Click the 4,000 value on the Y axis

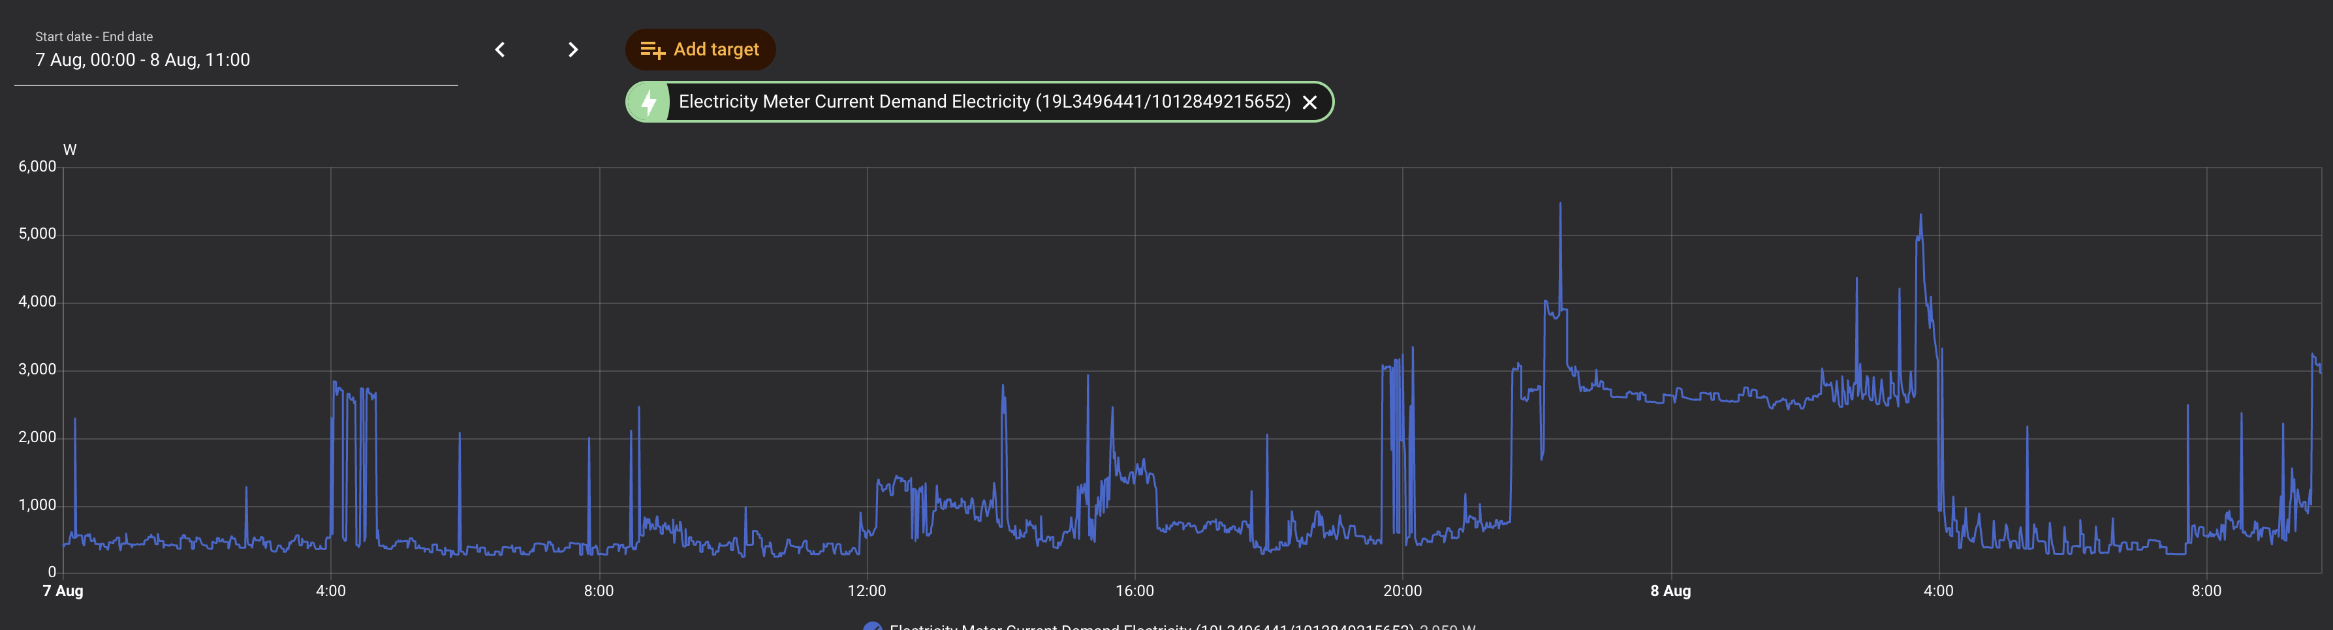[x=37, y=301]
